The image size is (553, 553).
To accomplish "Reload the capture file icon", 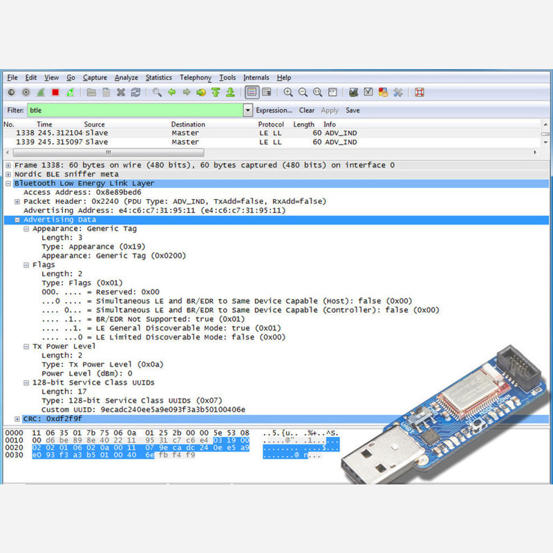I will [x=135, y=93].
